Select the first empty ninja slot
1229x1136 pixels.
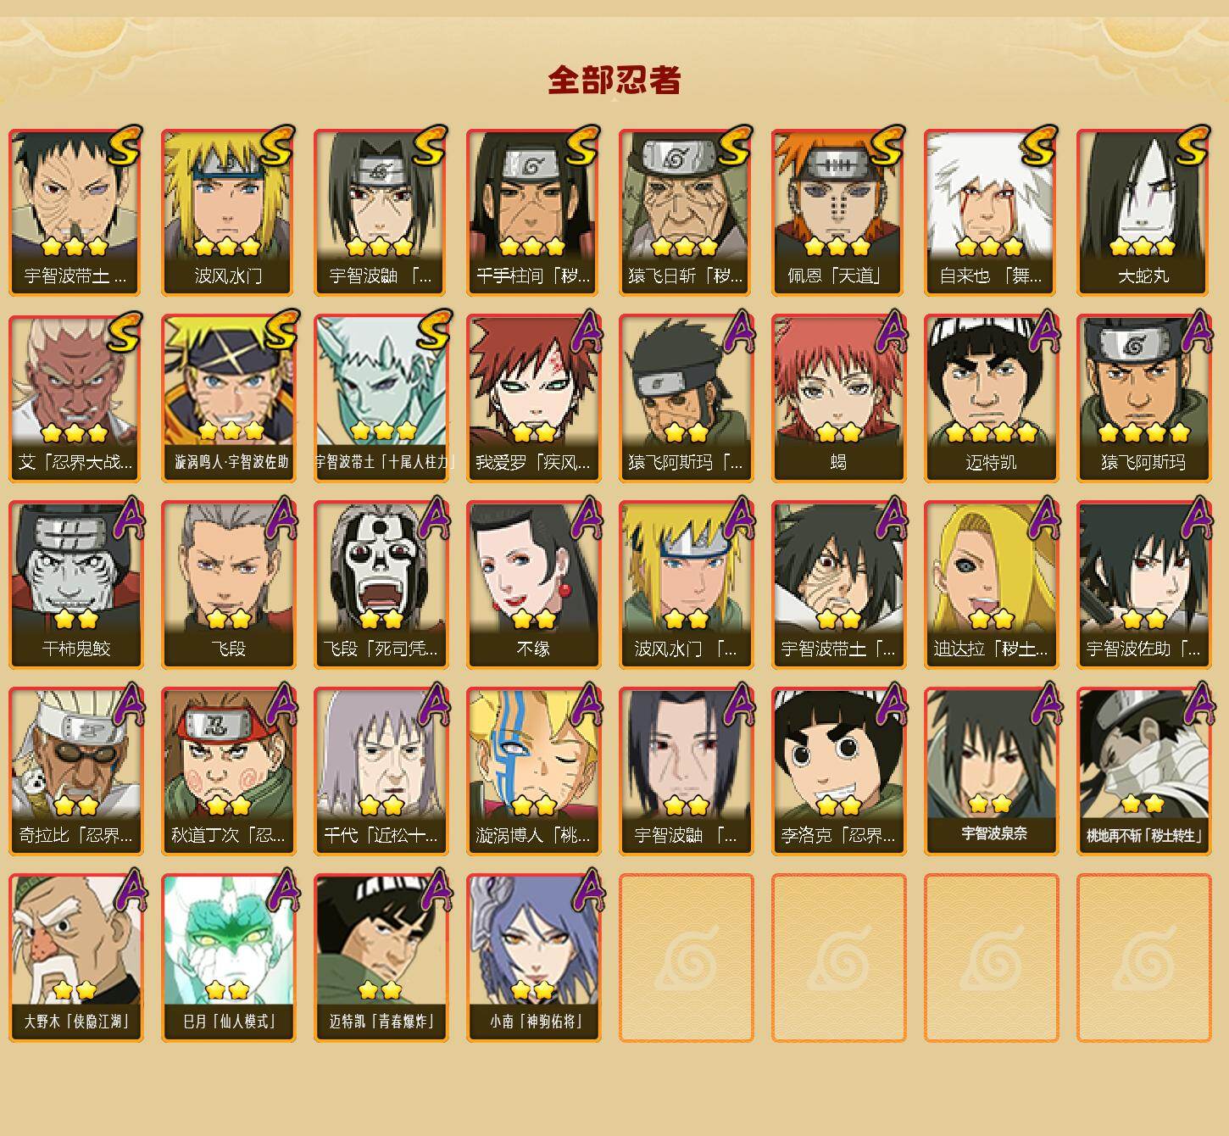point(686,958)
